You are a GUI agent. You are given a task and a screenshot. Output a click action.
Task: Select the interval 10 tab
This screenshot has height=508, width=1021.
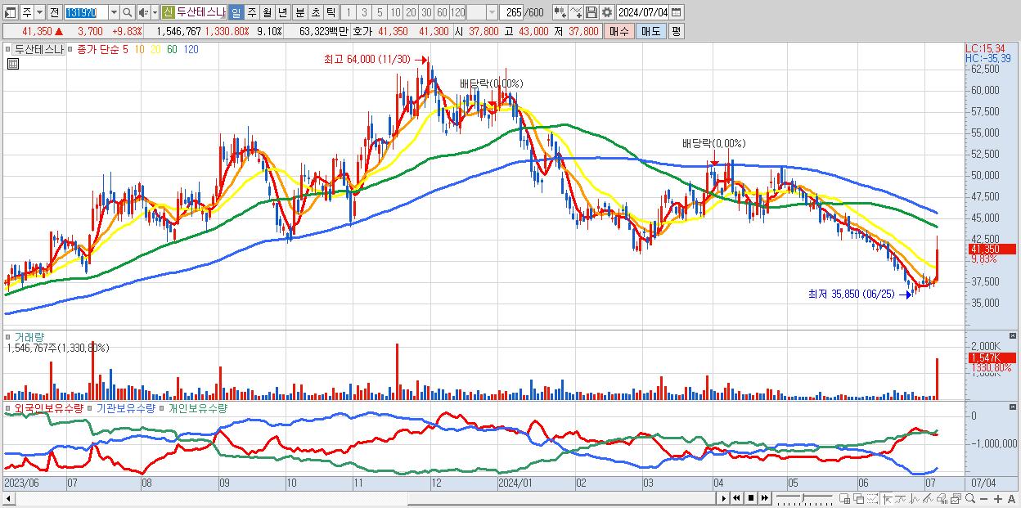pyautogui.click(x=395, y=12)
